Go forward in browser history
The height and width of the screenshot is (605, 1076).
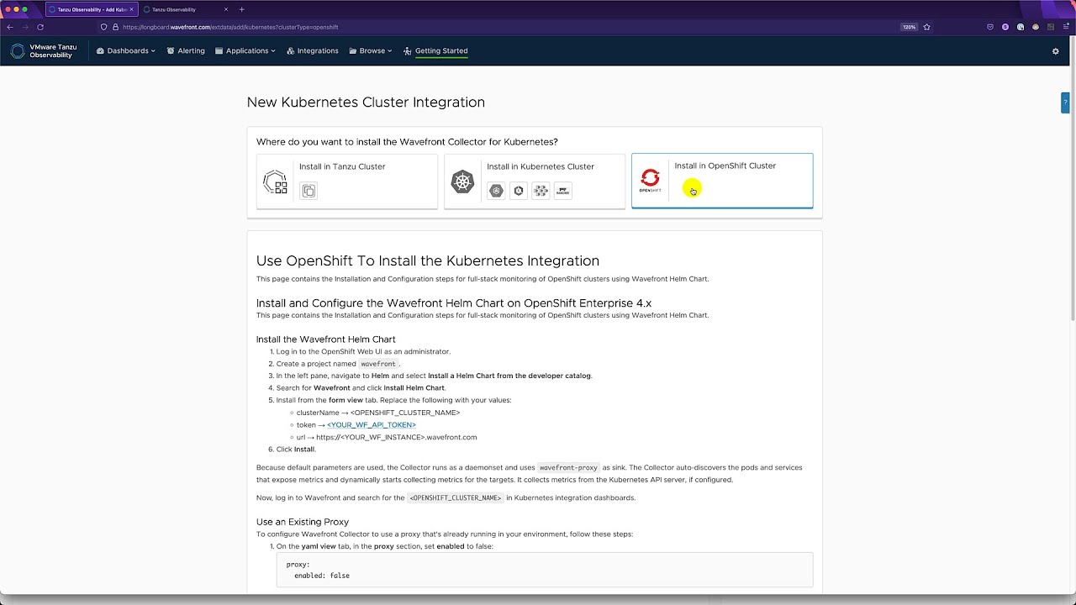(x=24, y=27)
